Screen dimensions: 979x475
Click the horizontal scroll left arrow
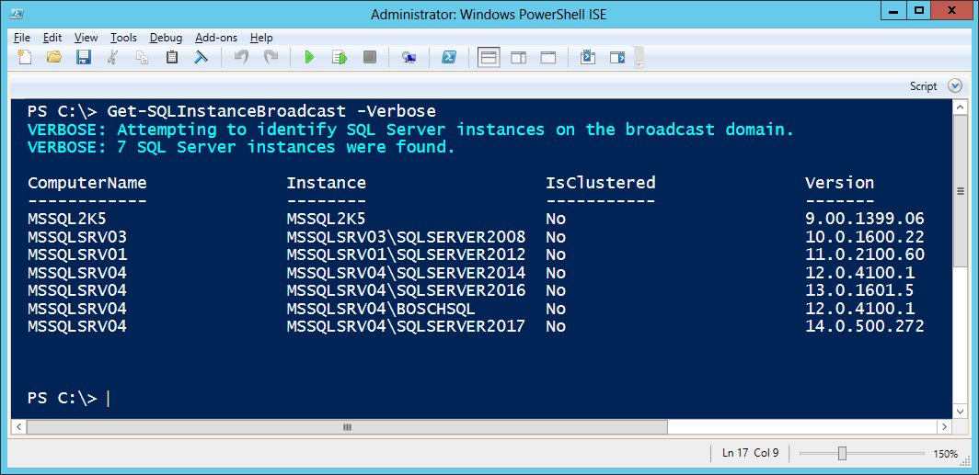pyautogui.click(x=18, y=427)
